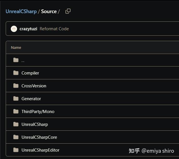Open the UnrealCSharp repository breadcrumb link
This screenshot has width=179, height=159.
click(x=21, y=11)
